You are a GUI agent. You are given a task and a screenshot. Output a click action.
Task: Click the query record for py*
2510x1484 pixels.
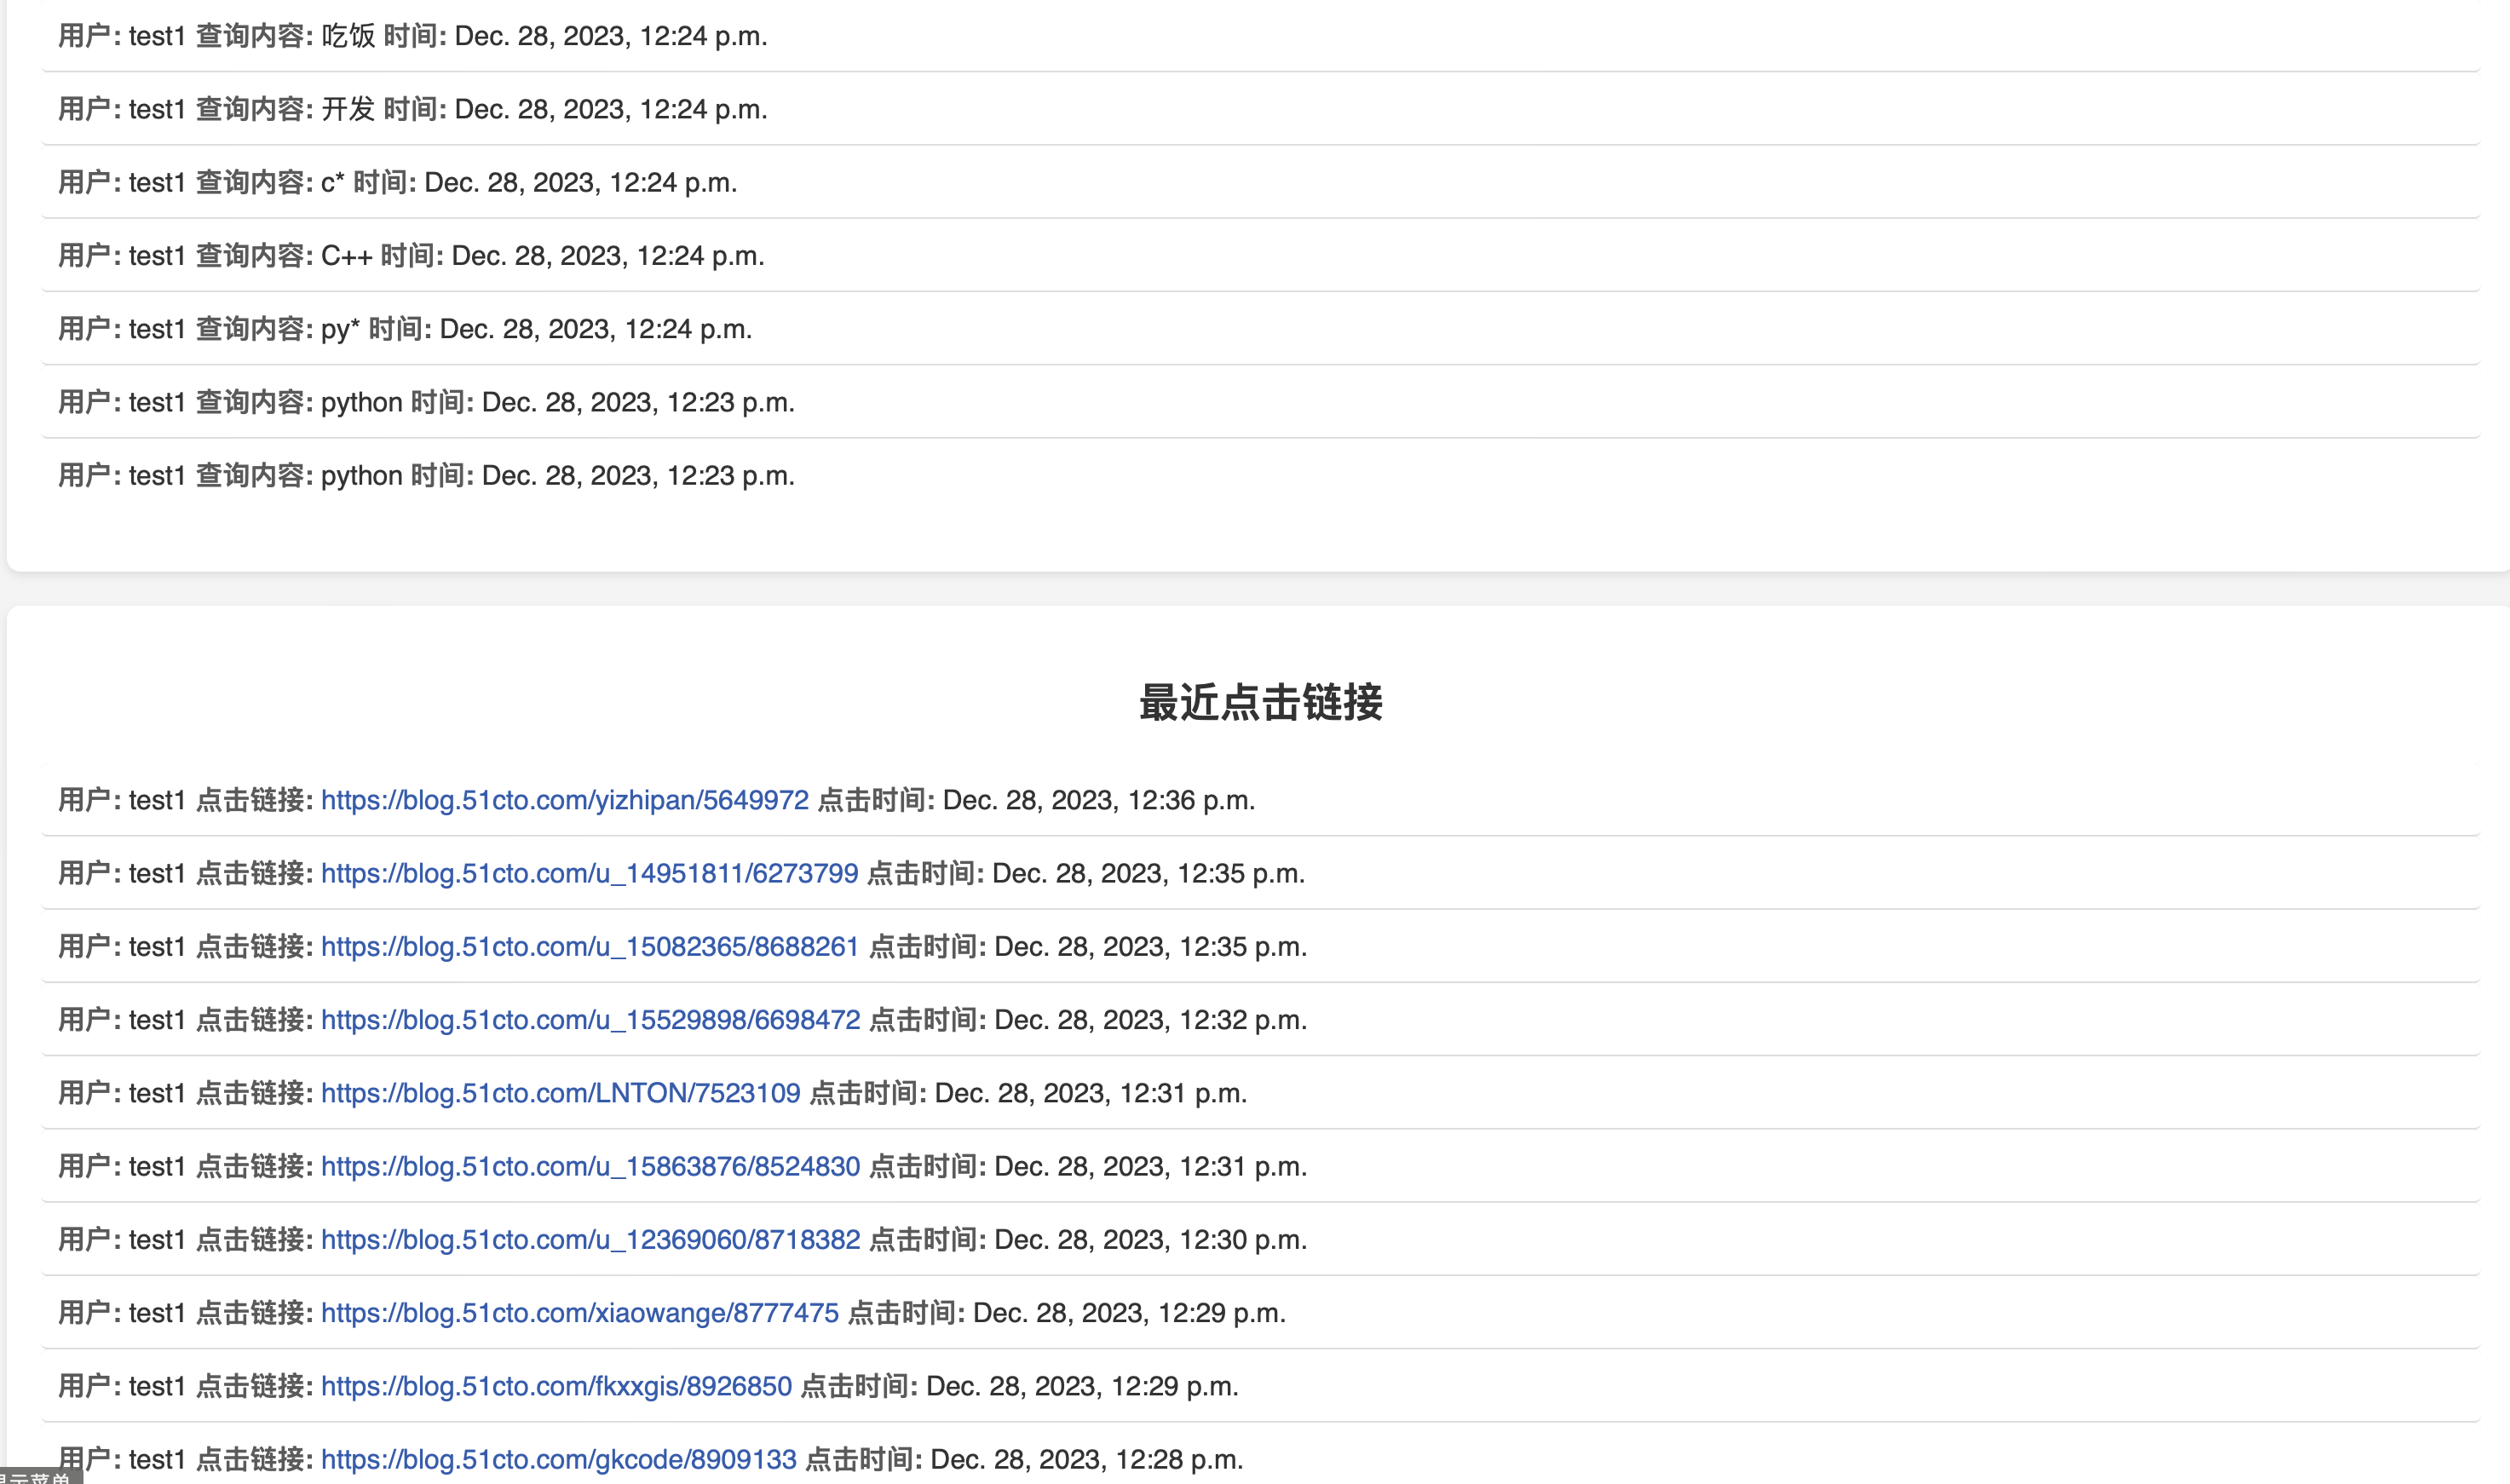pyautogui.click(x=404, y=329)
